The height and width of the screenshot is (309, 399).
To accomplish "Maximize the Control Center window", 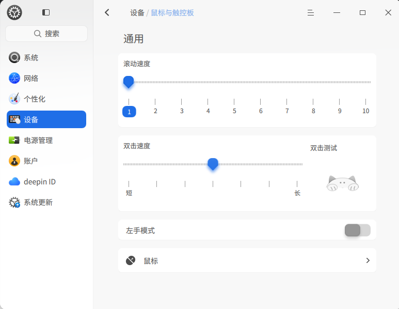I will pyautogui.click(x=363, y=12).
